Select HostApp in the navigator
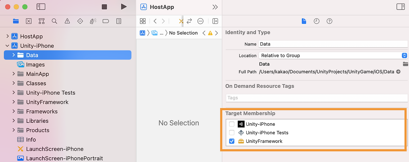The width and height of the screenshot is (409, 162). coord(31,36)
